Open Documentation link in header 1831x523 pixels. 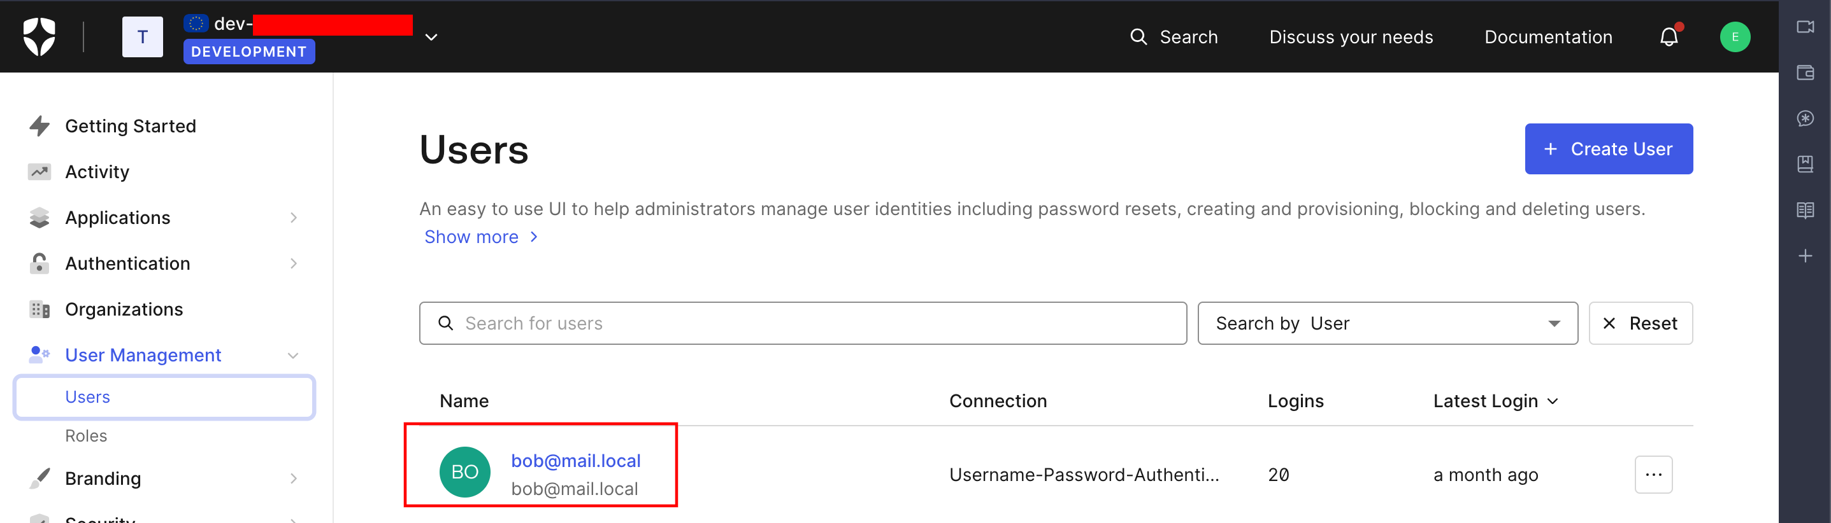click(1548, 37)
